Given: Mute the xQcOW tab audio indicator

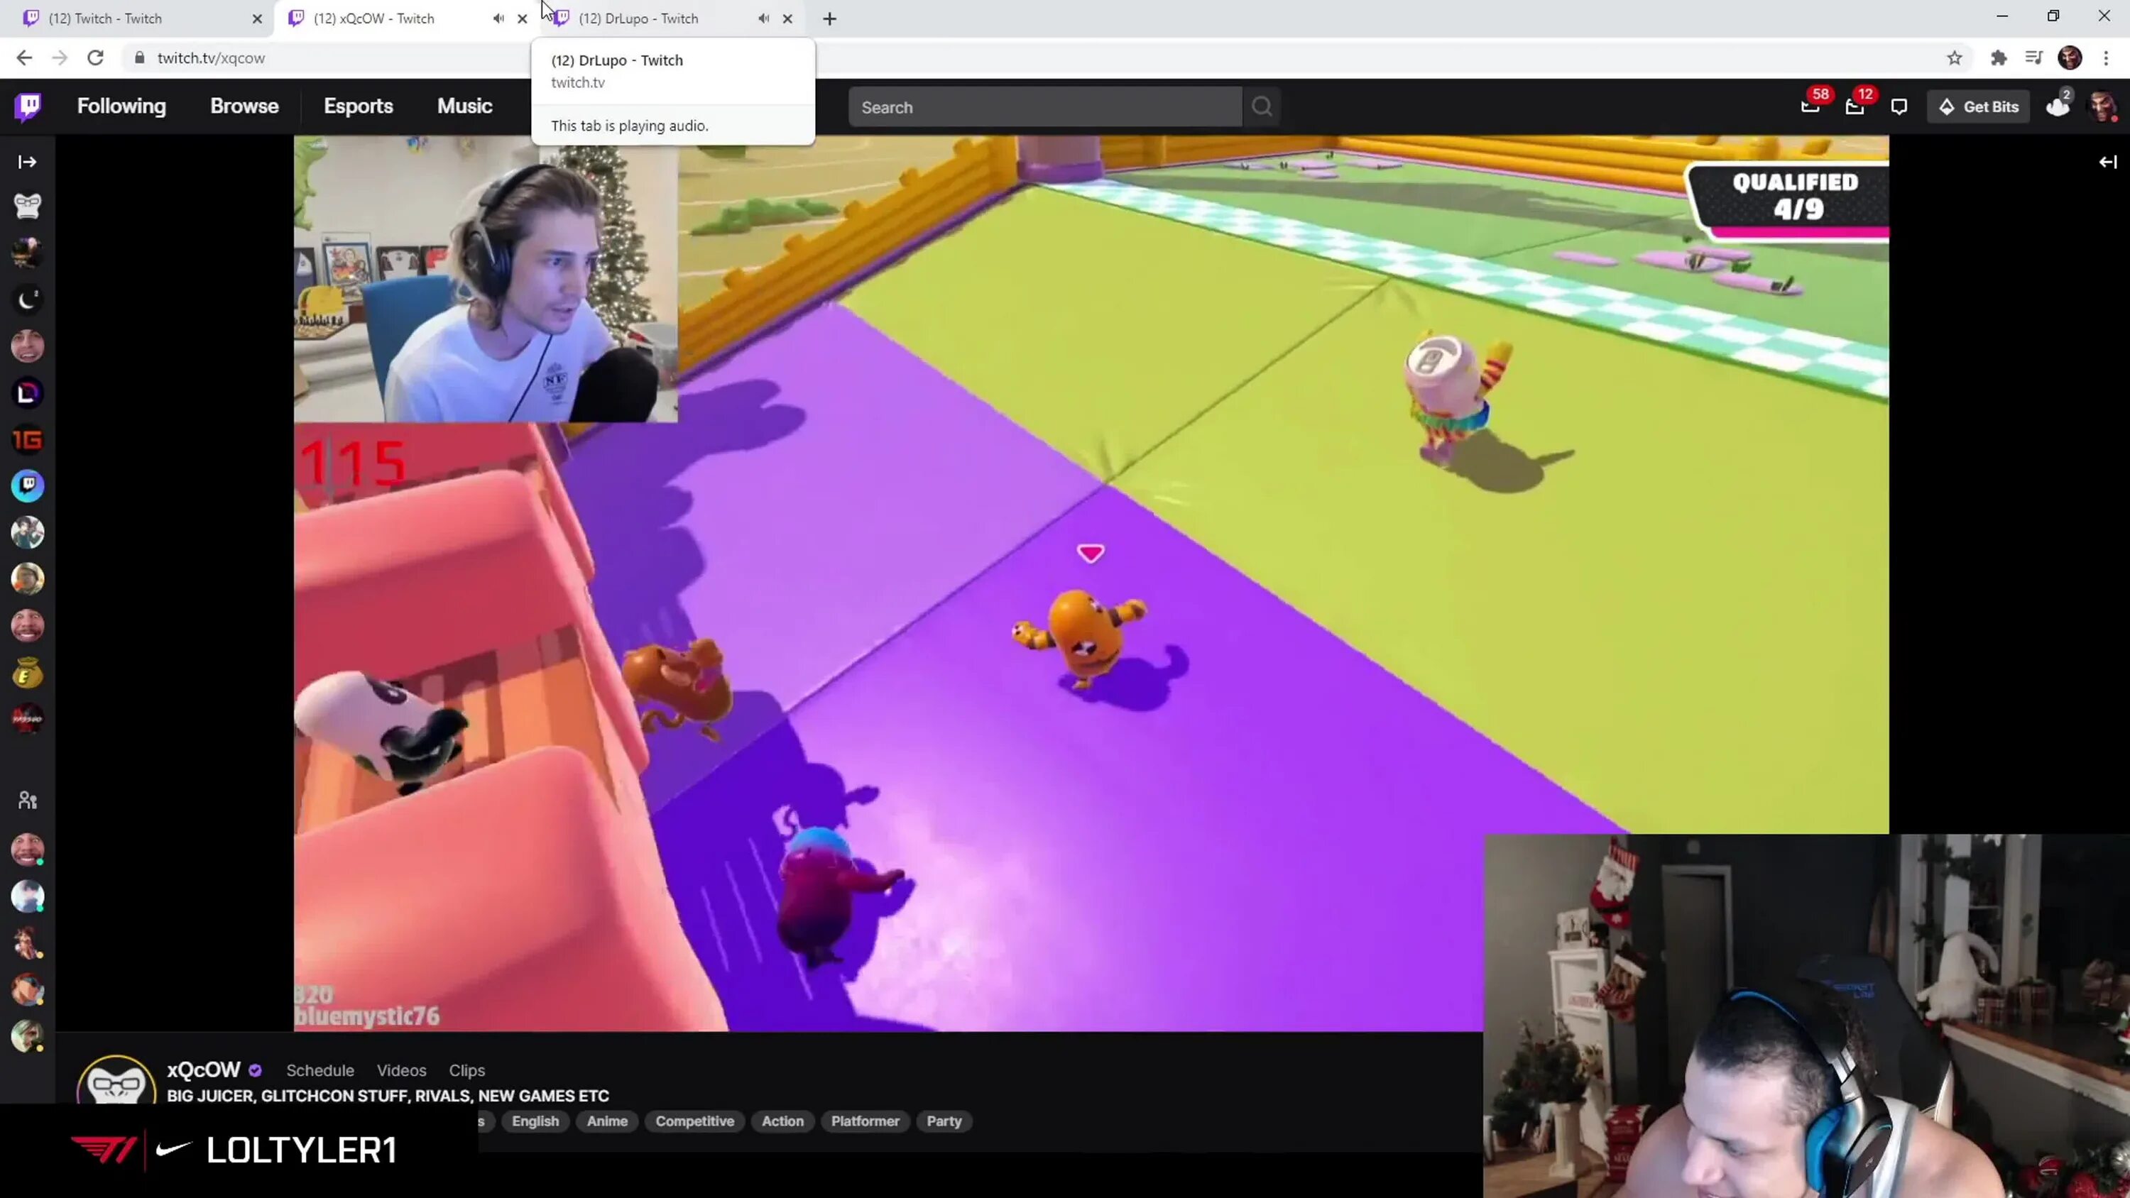Looking at the screenshot, I should (498, 18).
